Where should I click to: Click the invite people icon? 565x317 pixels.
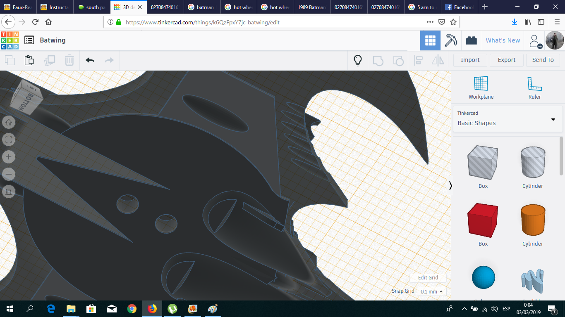click(535, 41)
